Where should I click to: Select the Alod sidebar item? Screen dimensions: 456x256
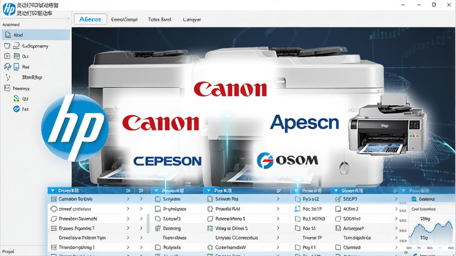pyautogui.click(x=36, y=35)
